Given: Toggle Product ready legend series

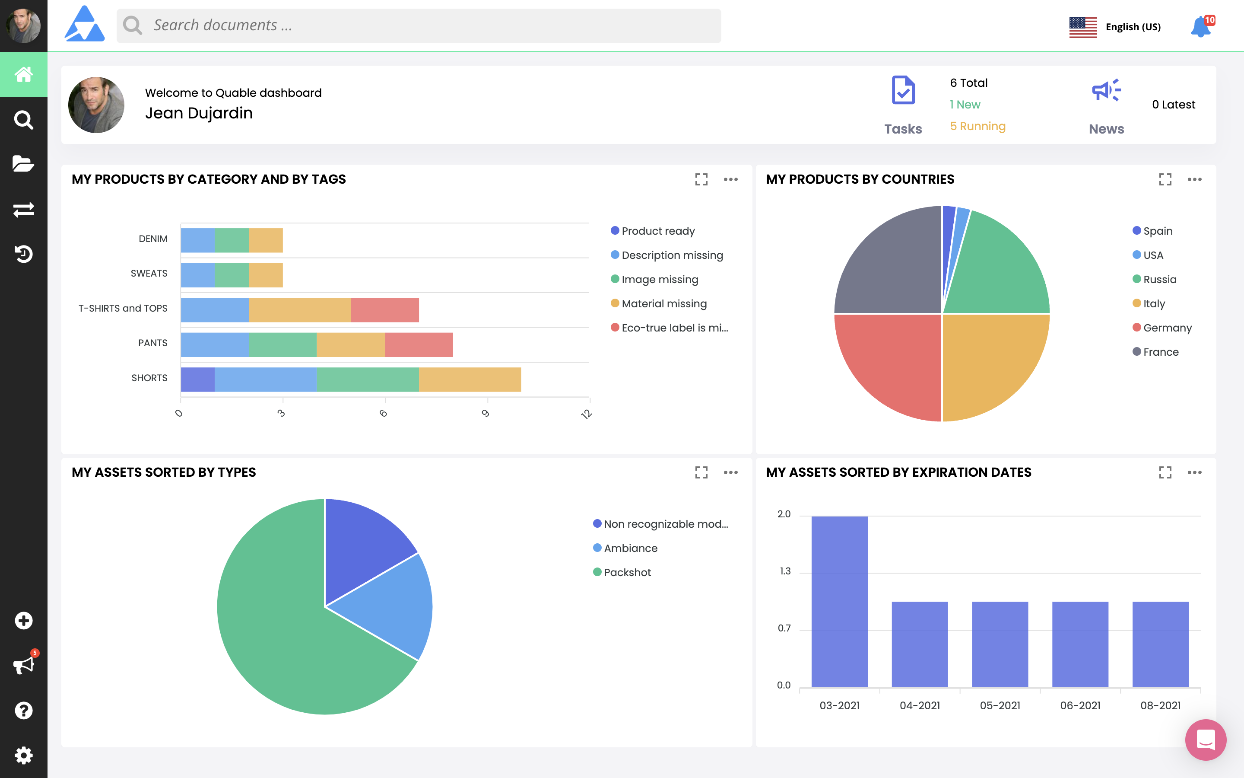Looking at the screenshot, I should point(653,231).
